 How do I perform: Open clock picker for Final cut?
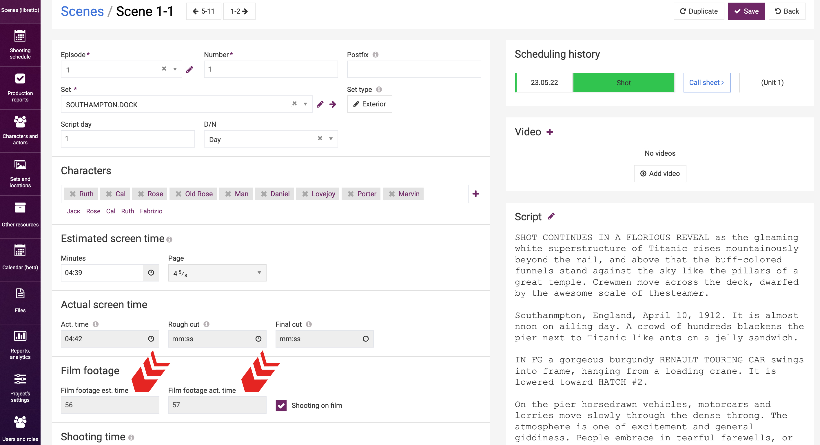click(x=366, y=339)
